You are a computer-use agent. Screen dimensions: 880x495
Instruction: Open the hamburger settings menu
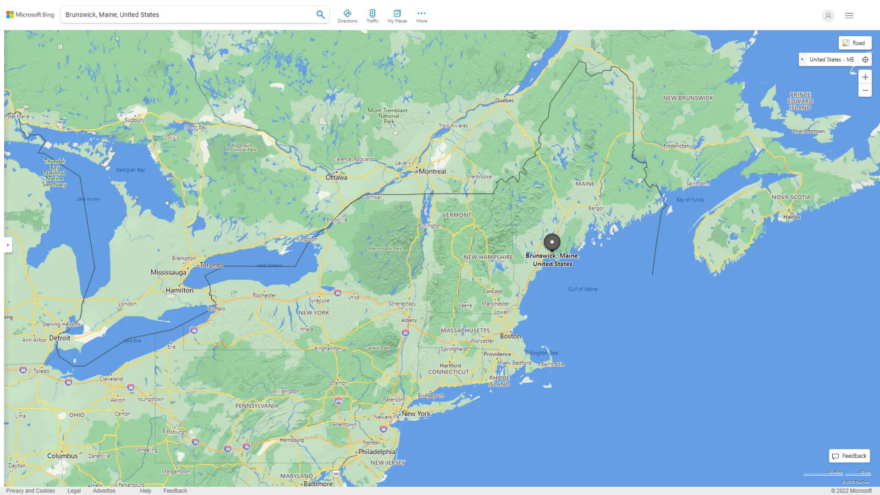click(x=849, y=16)
